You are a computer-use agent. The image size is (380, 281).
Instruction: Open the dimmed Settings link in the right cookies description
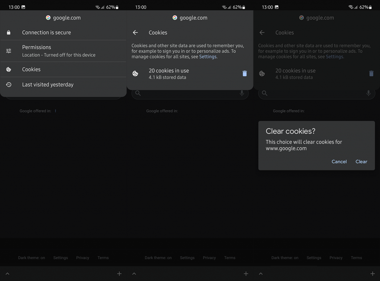pos(334,57)
